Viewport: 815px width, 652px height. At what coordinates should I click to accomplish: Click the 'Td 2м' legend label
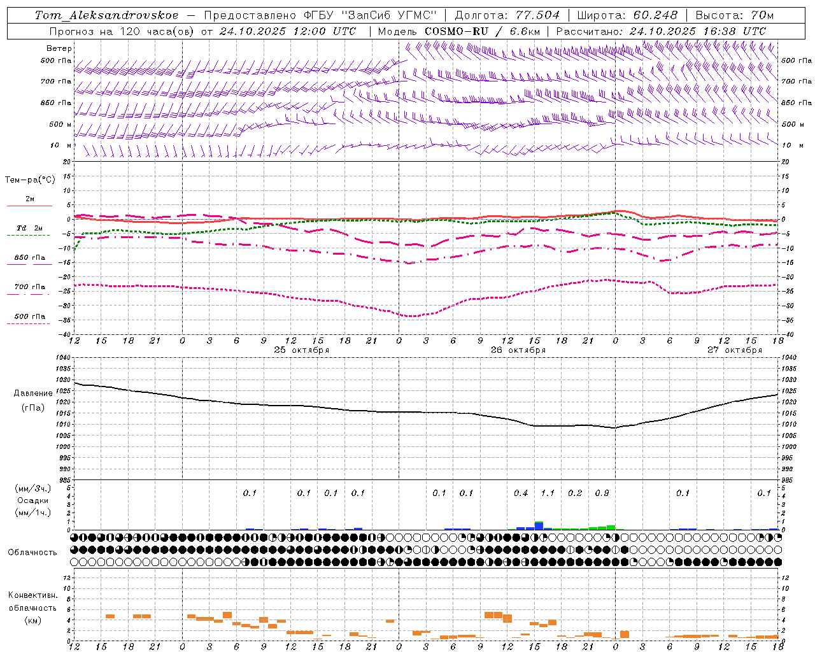click(x=30, y=228)
